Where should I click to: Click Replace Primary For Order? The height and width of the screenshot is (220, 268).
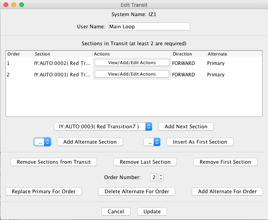tap(44, 191)
